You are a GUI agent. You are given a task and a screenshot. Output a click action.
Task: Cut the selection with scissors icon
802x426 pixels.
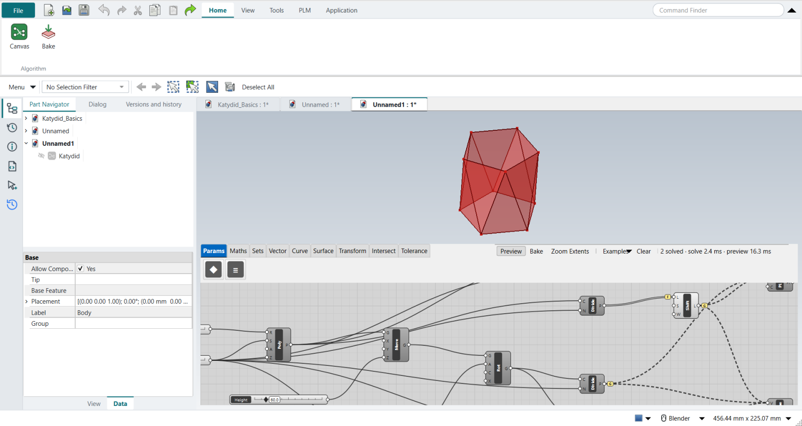[x=138, y=10]
